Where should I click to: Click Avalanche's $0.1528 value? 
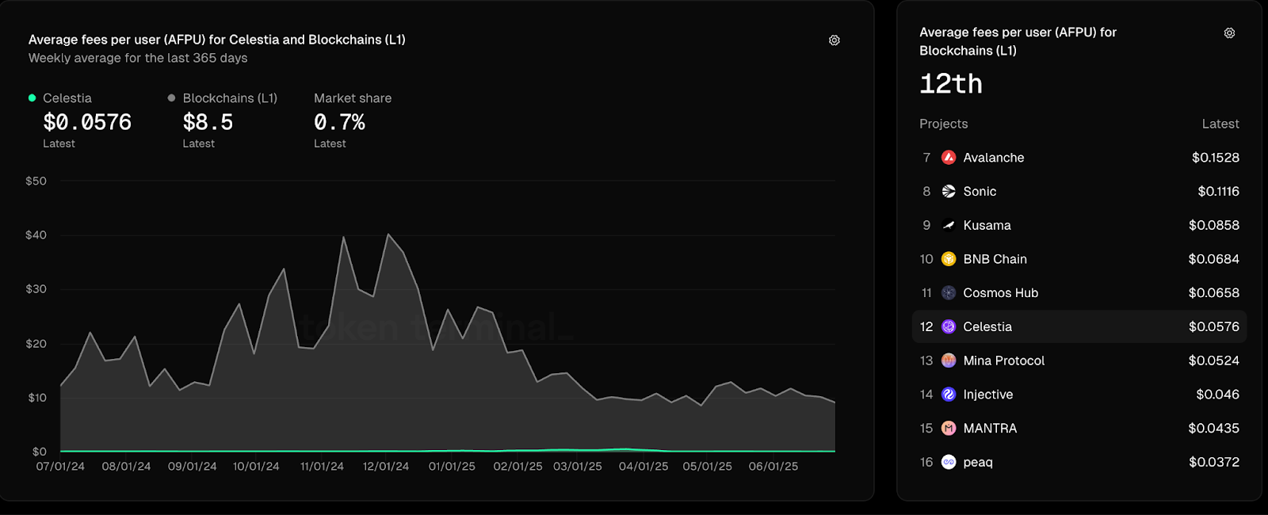tap(1216, 158)
